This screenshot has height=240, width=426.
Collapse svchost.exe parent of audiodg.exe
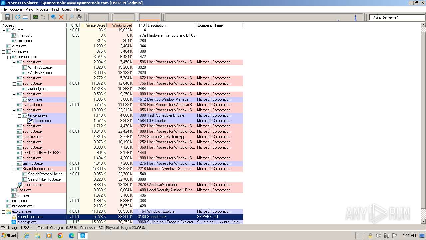(x=14, y=83)
